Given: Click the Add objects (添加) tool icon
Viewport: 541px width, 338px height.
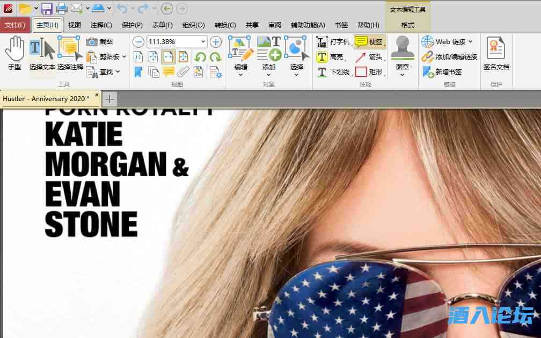Looking at the screenshot, I should (269, 48).
